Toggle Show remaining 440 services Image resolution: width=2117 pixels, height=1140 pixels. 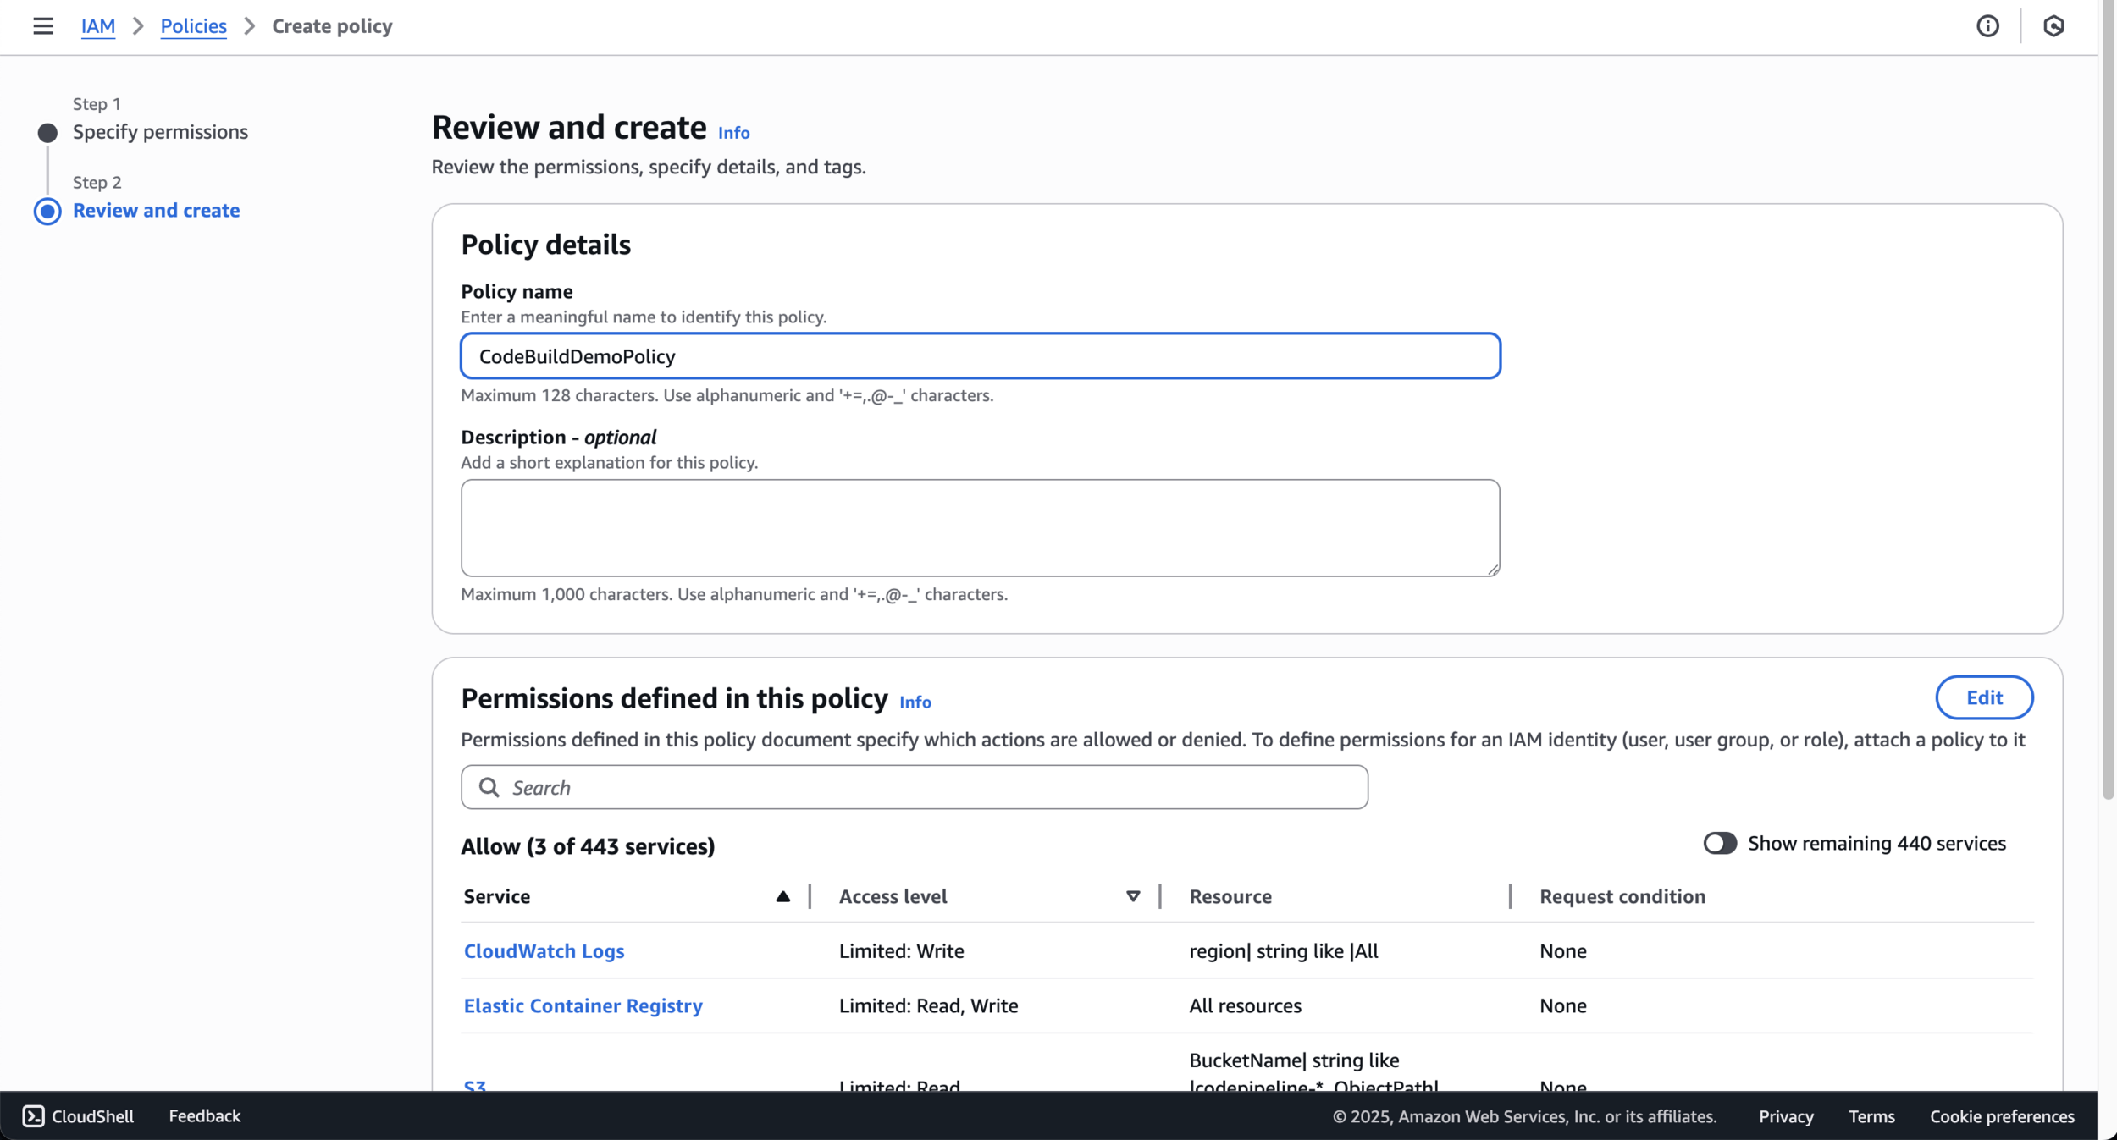click(1719, 843)
